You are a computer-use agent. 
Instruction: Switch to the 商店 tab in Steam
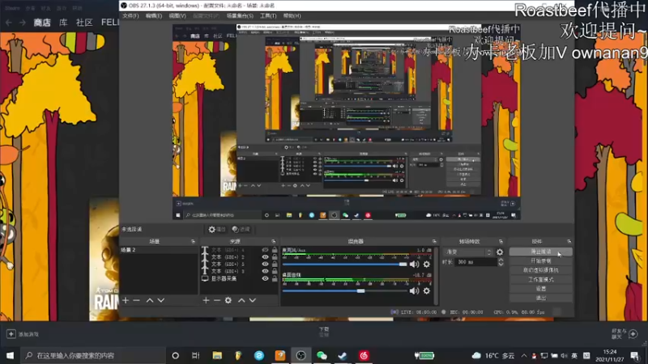coord(42,23)
